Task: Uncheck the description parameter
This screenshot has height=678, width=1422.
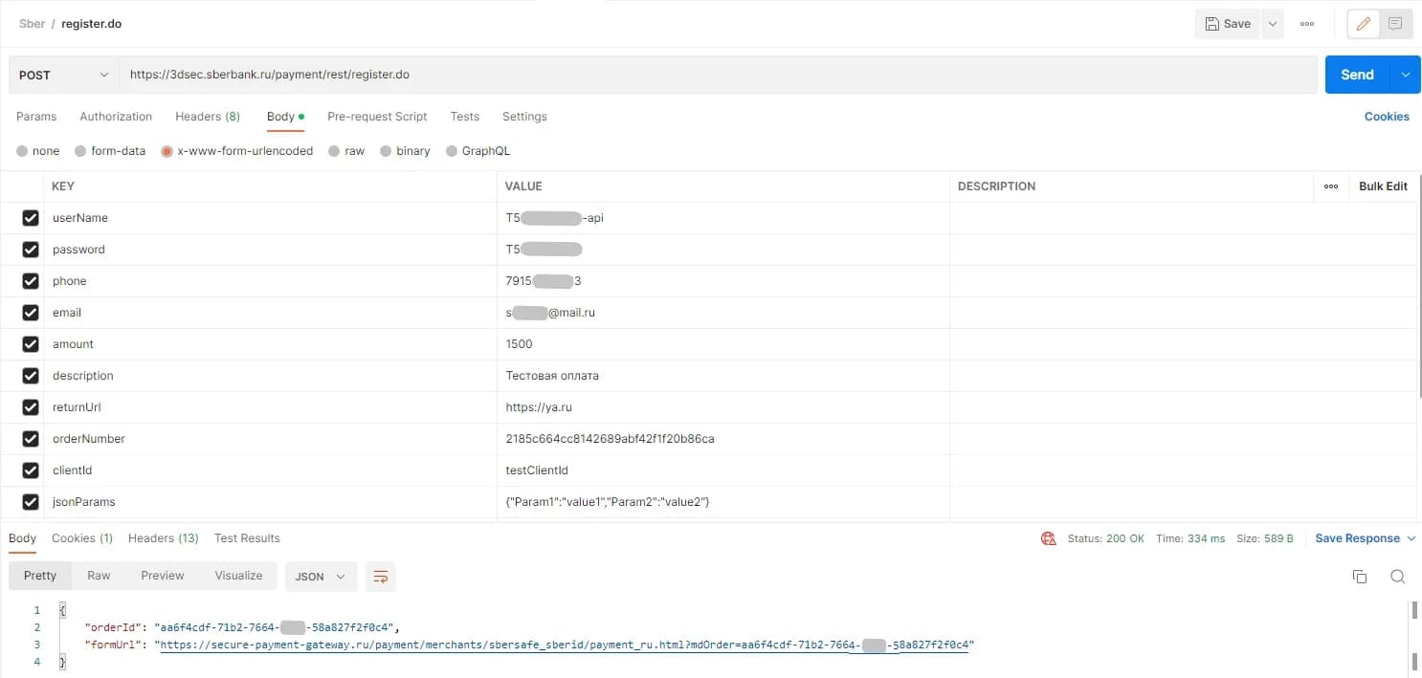Action: click(31, 376)
